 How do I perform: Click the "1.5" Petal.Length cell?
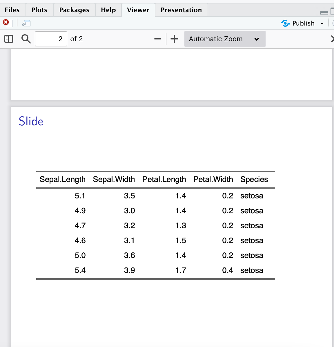[x=181, y=241]
